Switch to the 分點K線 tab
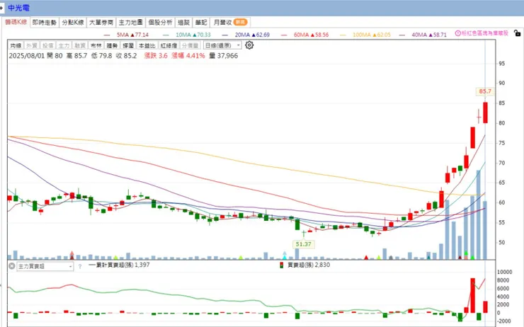Image resolution: width=524 pixels, height=327 pixels. pos(73,23)
